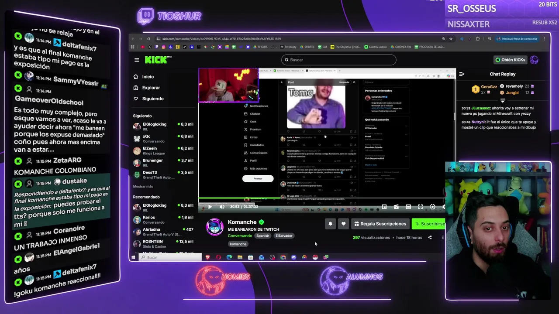Viewport: 559px width, 314px height.
Task: Click the green Suscribirse button
Action: pyautogui.click(x=429, y=224)
